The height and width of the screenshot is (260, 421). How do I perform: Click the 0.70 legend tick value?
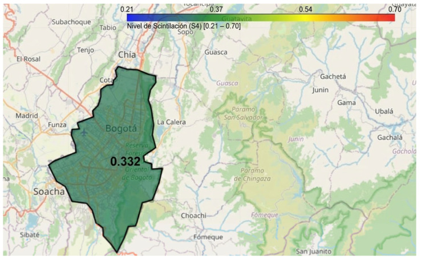(x=395, y=9)
